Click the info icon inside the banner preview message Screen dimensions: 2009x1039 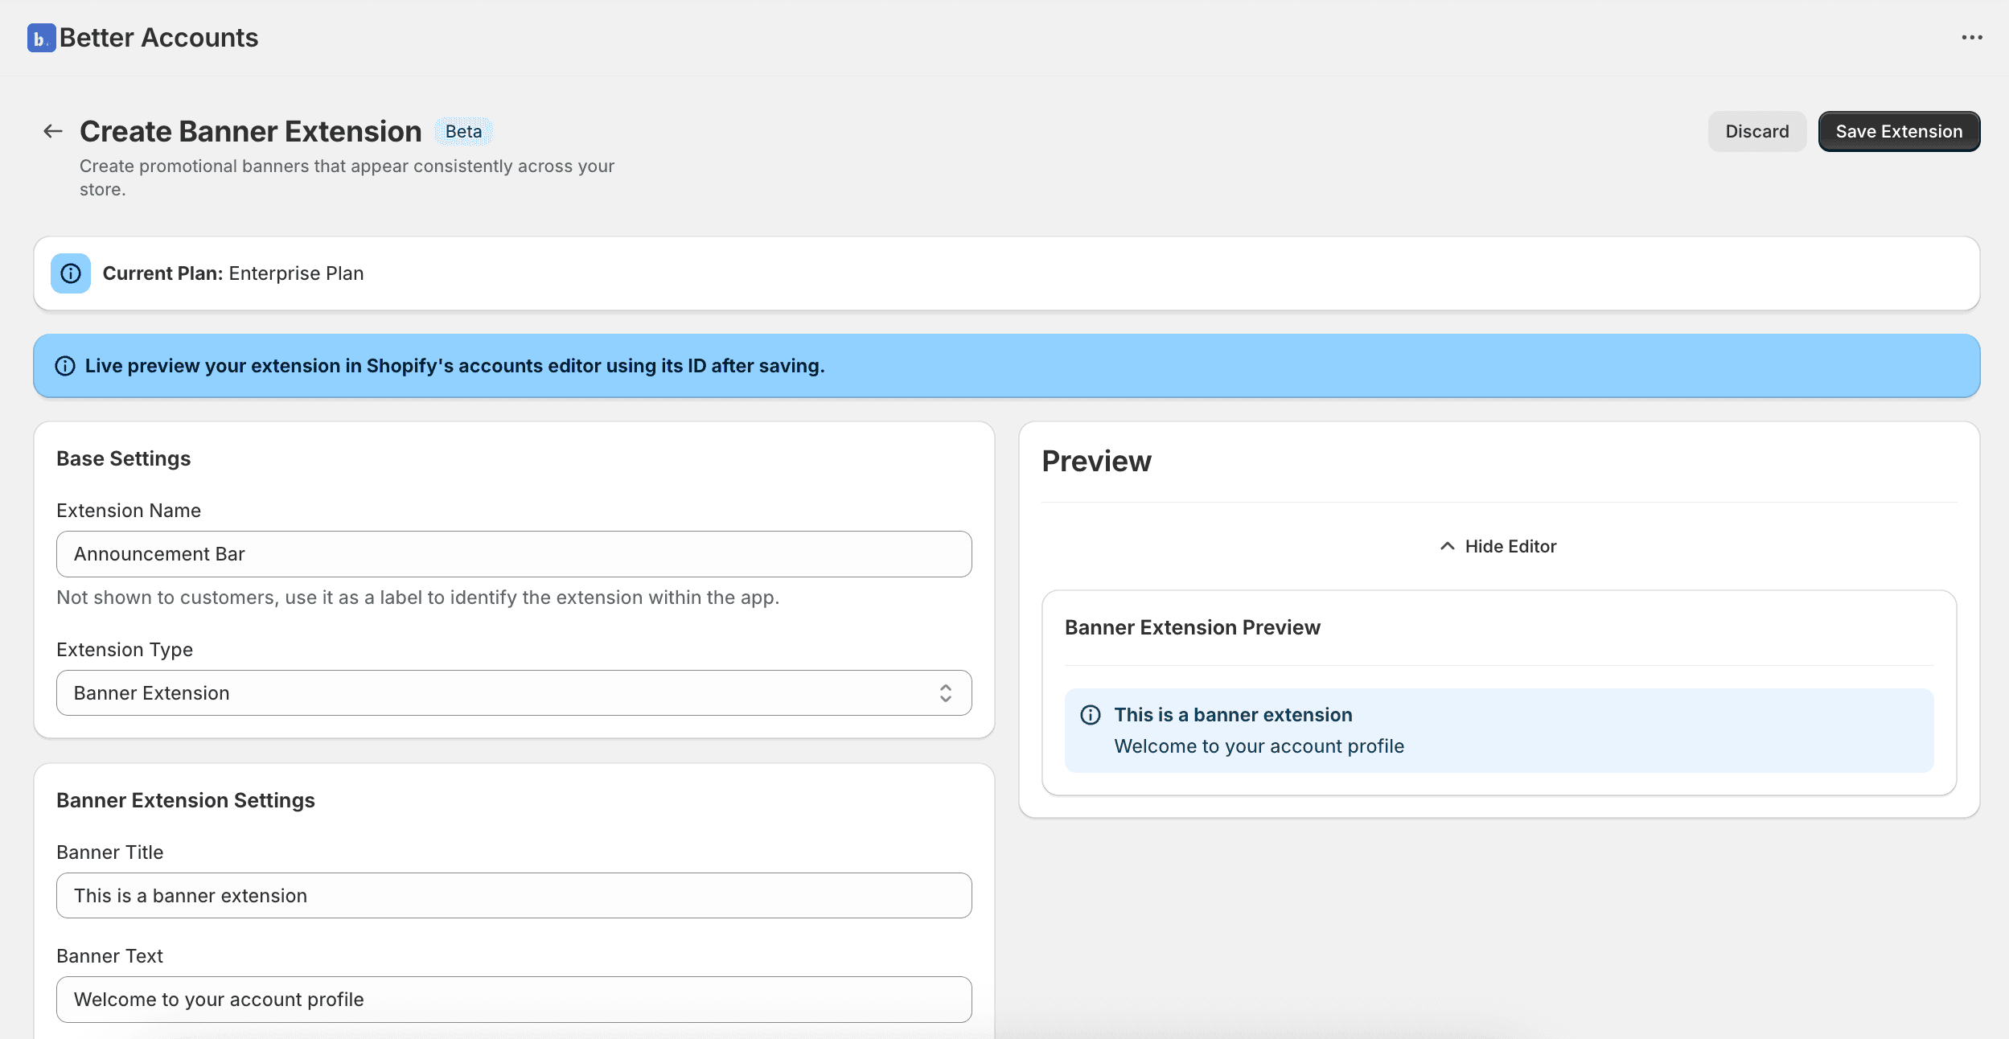coord(1091,714)
